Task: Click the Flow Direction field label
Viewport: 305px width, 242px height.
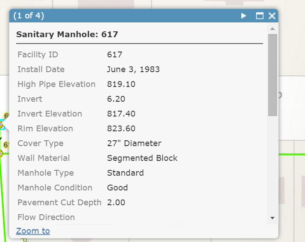Action: coord(46,217)
